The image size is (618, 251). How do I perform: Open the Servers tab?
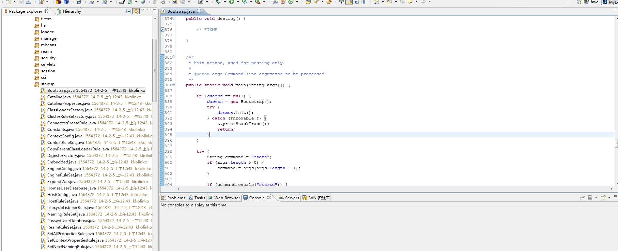(289, 198)
